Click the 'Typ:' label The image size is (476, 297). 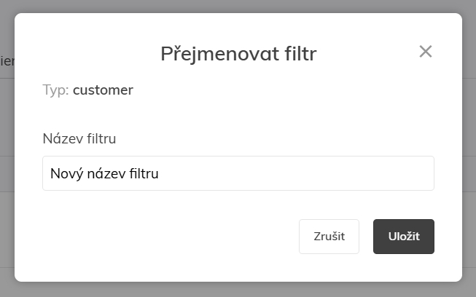coord(56,90)
